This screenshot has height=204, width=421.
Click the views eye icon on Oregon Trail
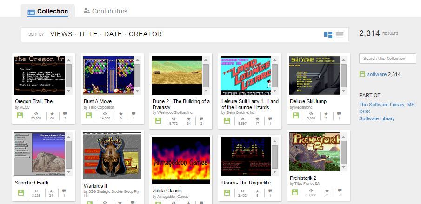36,114
